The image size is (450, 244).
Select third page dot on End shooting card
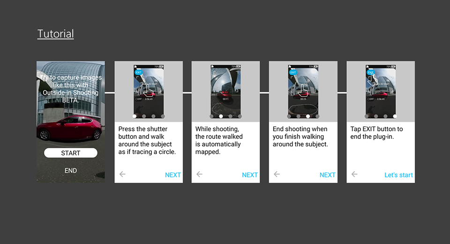308,116
